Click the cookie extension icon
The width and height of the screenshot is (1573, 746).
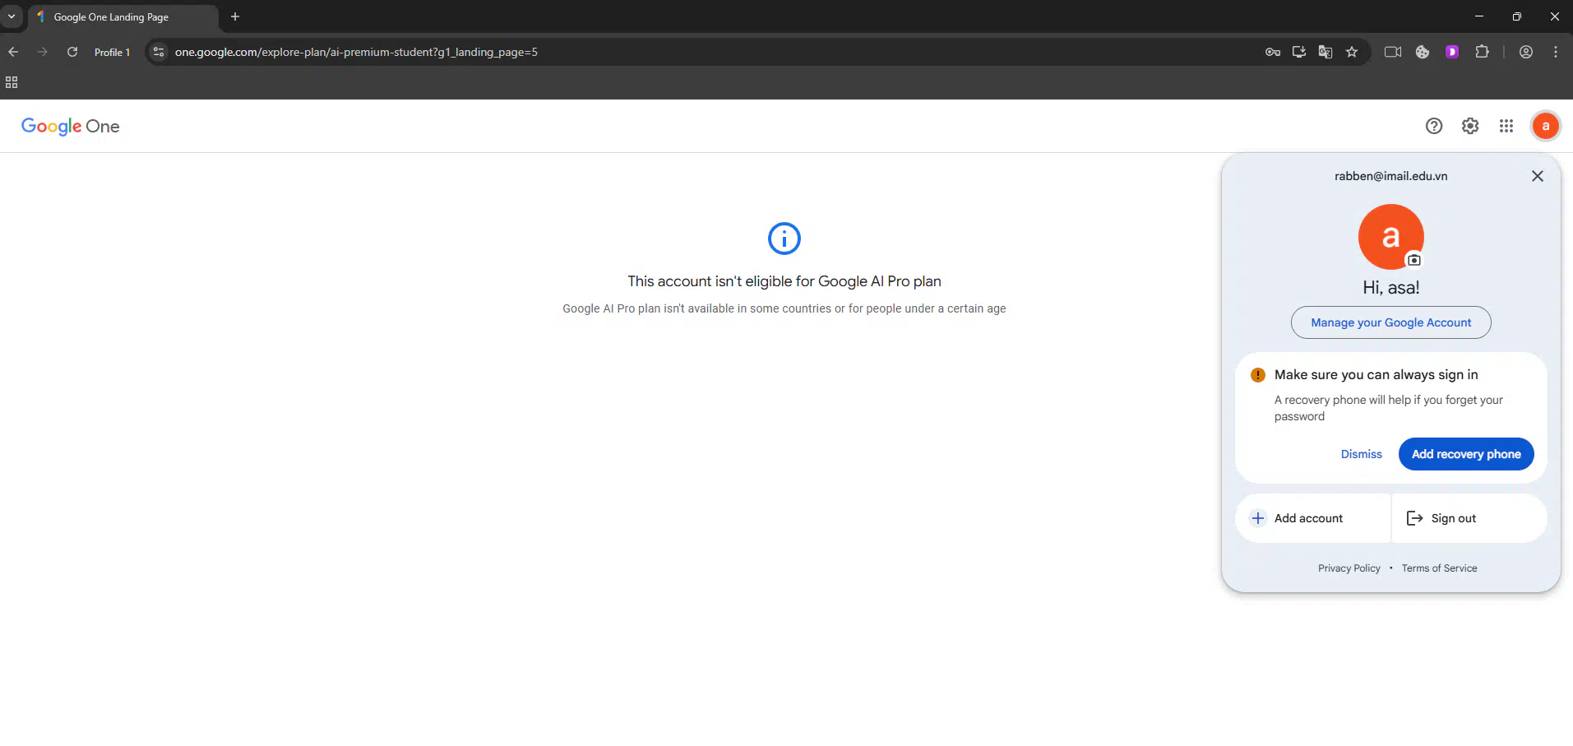coord(1423,52)
